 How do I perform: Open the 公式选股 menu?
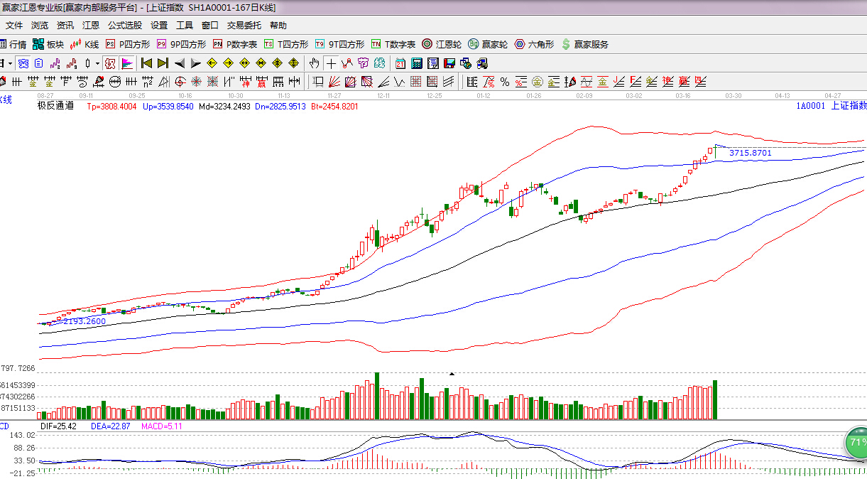pos(124,25)
